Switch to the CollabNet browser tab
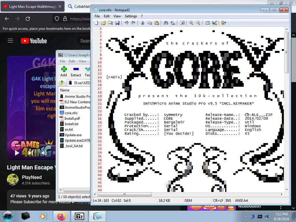The width and height of the screenshot is (296, 222). click(79, 6)
